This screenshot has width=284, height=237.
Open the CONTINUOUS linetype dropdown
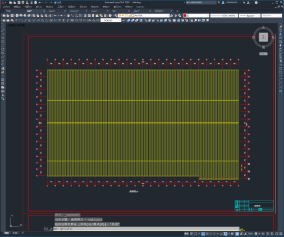click(x=237, y=16)
